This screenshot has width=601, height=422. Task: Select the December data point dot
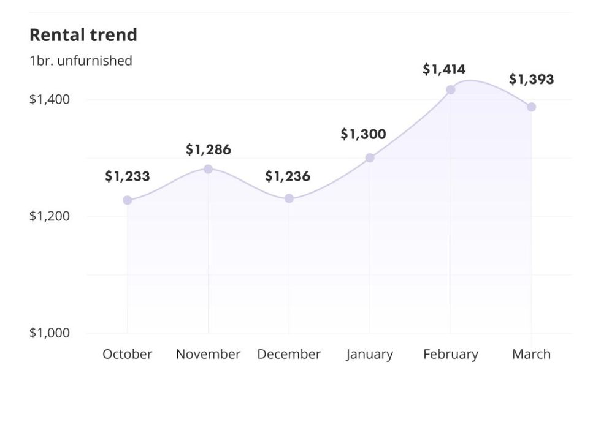[289, 198]
